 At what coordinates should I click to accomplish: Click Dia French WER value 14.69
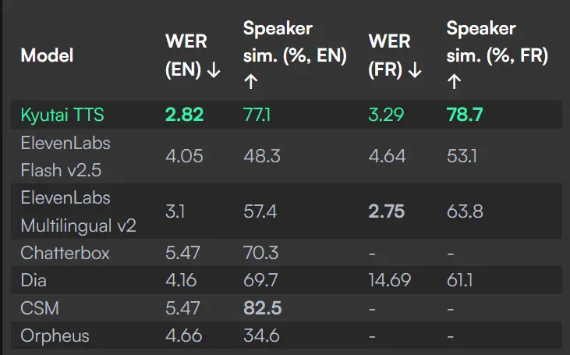[x=390, y=281]
